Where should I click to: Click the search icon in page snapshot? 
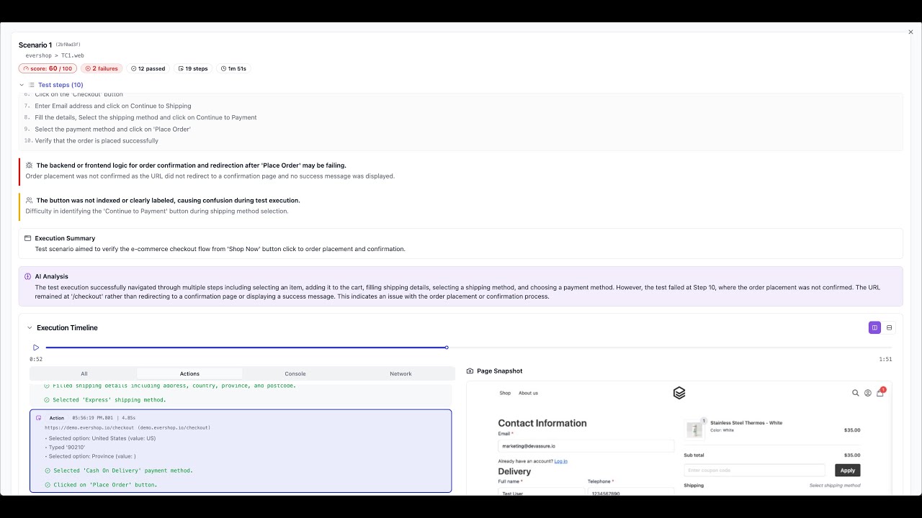point(856,393)
